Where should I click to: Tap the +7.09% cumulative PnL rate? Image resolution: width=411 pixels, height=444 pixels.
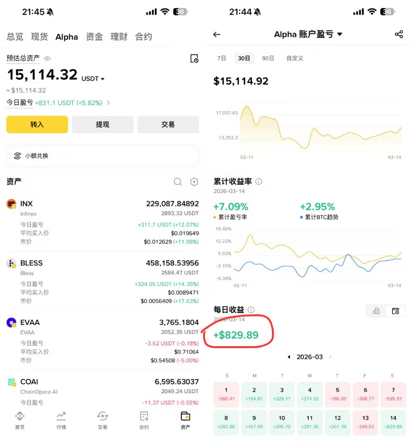tap(231, 207)
